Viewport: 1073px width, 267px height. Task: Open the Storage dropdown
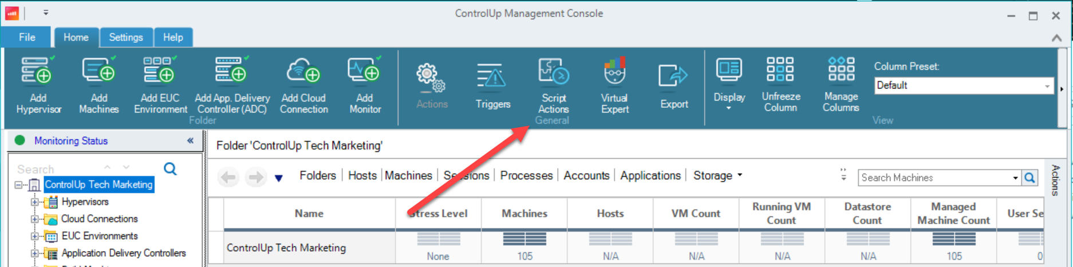click(x=717, y=175)
